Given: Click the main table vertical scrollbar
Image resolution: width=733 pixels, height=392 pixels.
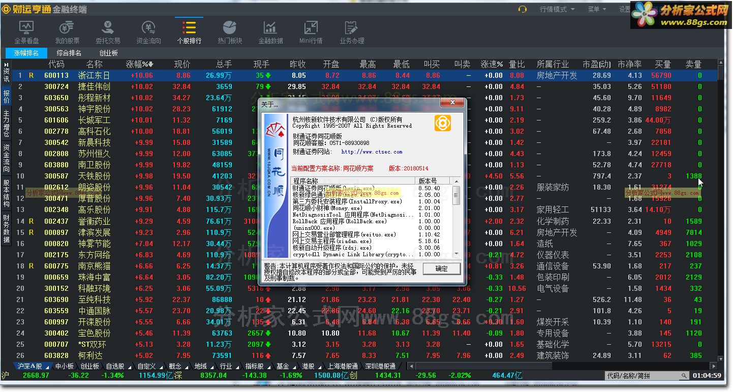Looking at the screenshot, I should coord(721,211).
